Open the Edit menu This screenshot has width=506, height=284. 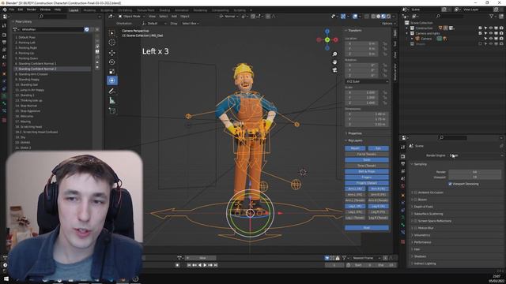(21, 10)
